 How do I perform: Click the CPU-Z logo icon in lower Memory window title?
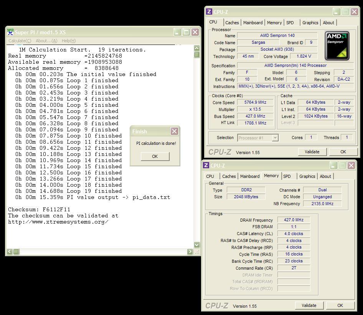point(206,165)
